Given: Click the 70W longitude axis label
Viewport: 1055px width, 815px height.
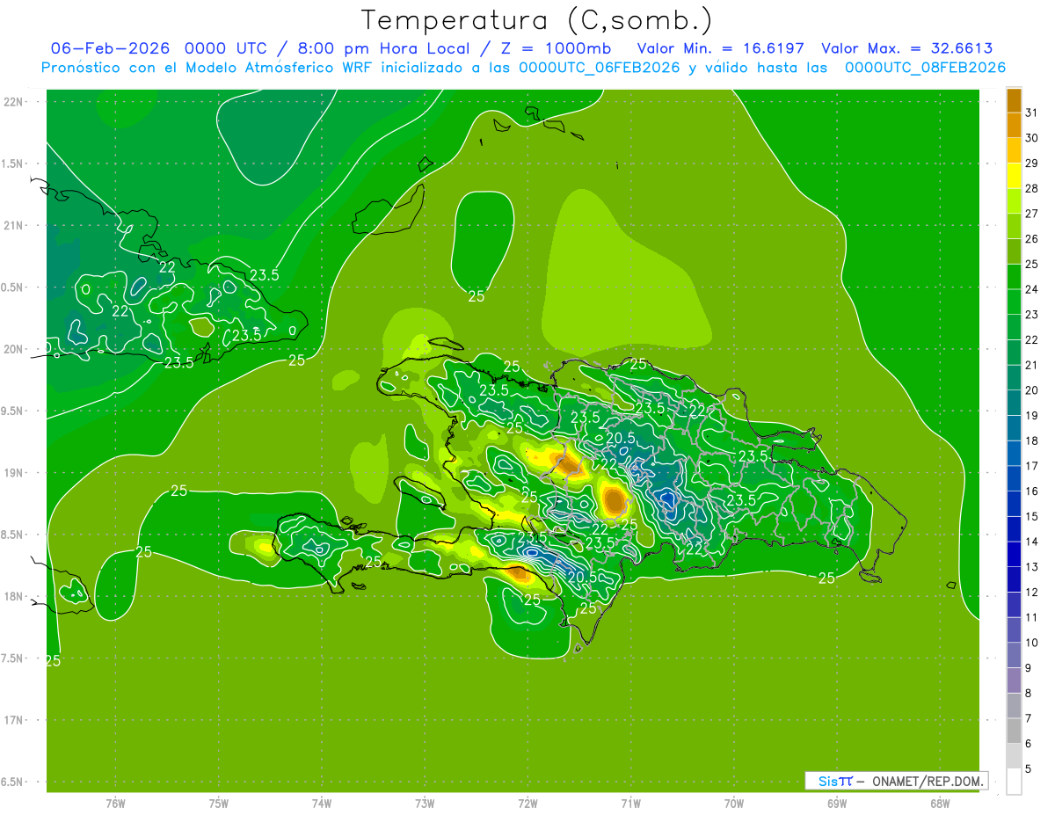Looking at the screenshot, I should point(734,803).
